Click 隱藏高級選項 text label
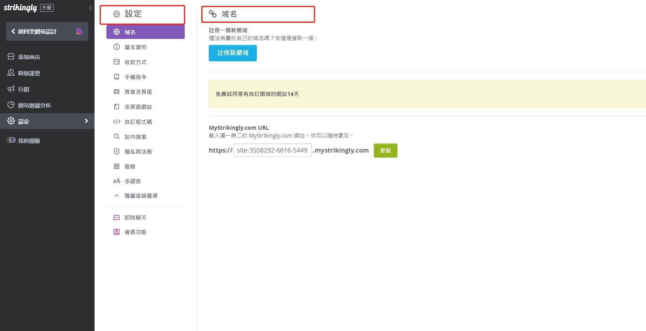 141,196
